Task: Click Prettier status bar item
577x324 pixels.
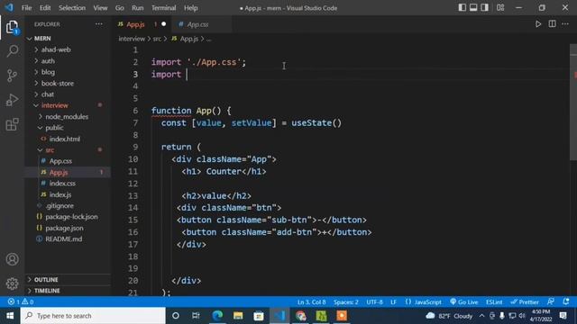Action: 525,302
